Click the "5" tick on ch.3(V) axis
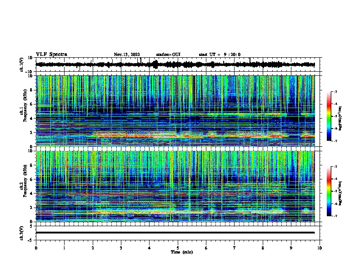The image size is (360, 278). click(31, 226)
